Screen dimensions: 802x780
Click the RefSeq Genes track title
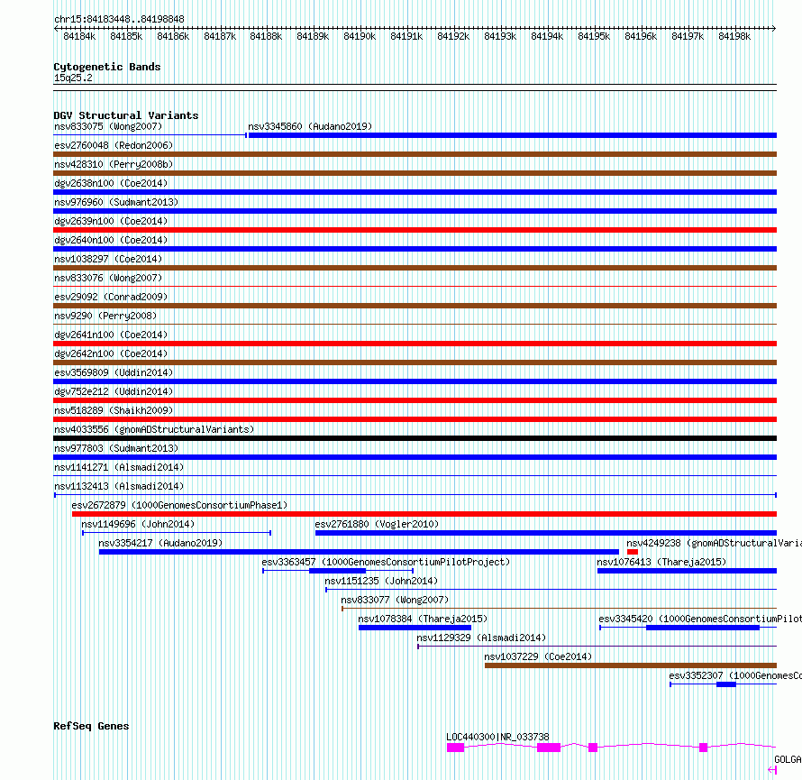[91, 726]
